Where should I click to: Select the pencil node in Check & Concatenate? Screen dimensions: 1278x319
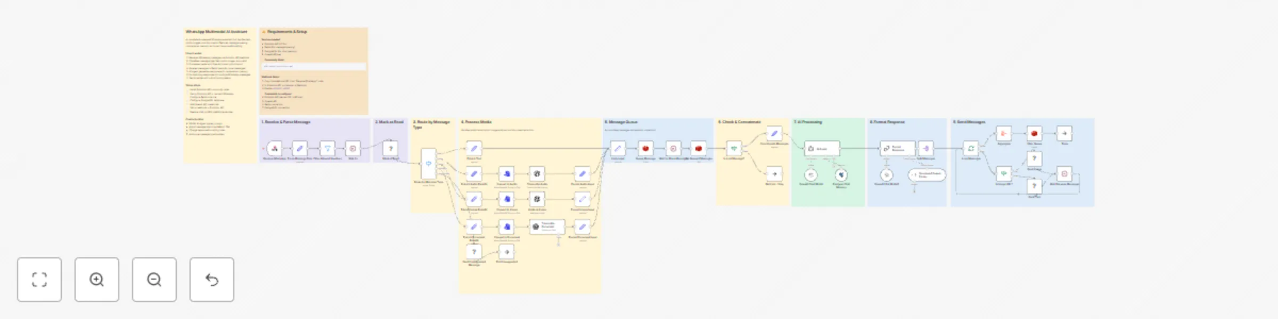[x=774, y=133]
